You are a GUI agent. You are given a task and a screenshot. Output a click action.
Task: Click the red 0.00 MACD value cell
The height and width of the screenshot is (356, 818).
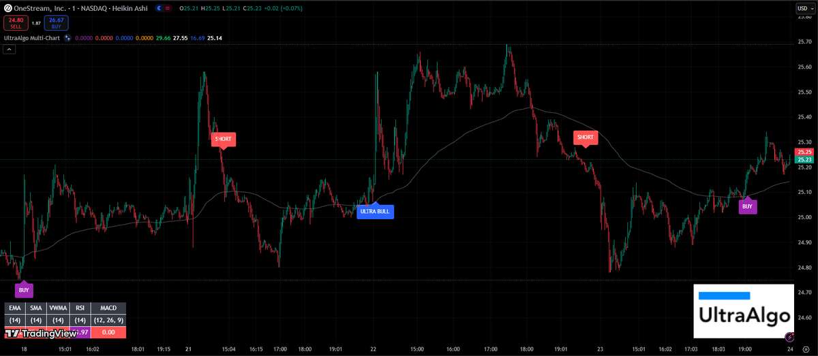click(108, 332)
